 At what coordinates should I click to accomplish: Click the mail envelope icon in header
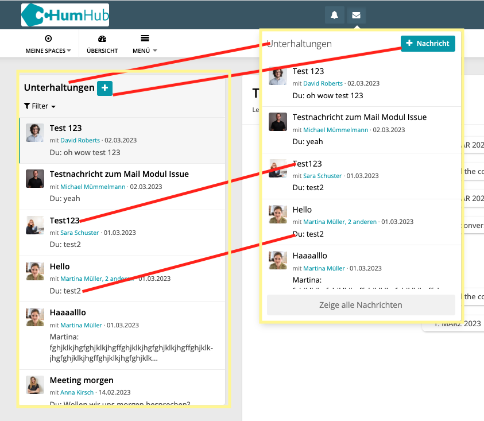(356, 15)
